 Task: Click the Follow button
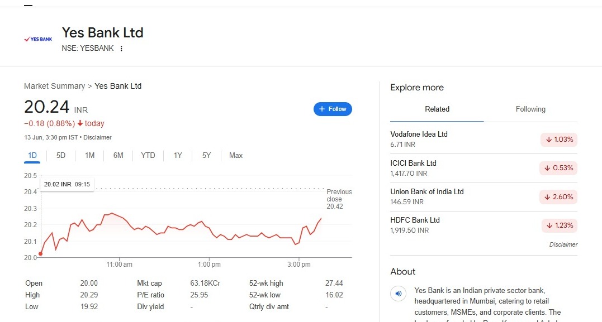click(x=333, y=109)
